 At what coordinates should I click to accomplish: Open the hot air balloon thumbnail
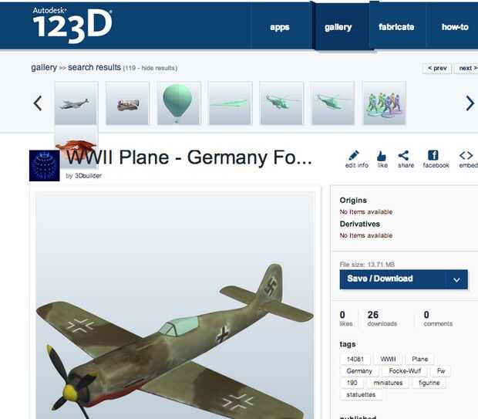[179, 103]
